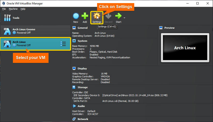Minimize the VirtualBox Manager window
This screenshot has height=122, width=213.
pyautogui.click(x=188, y=3)
